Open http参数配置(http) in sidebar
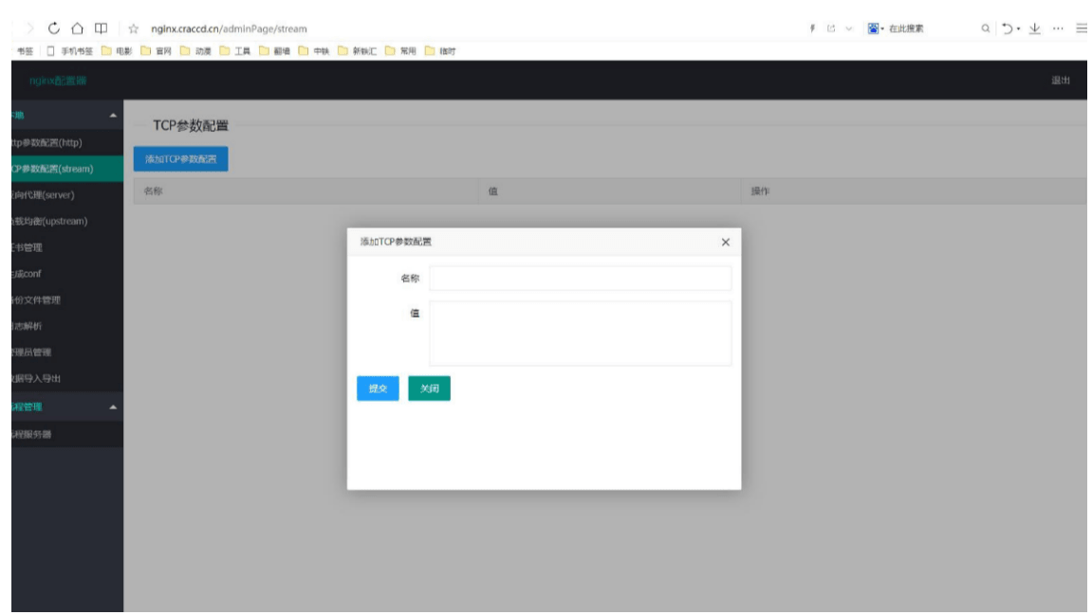Viewport: 1092px width, 615px height. coord(66,143)
